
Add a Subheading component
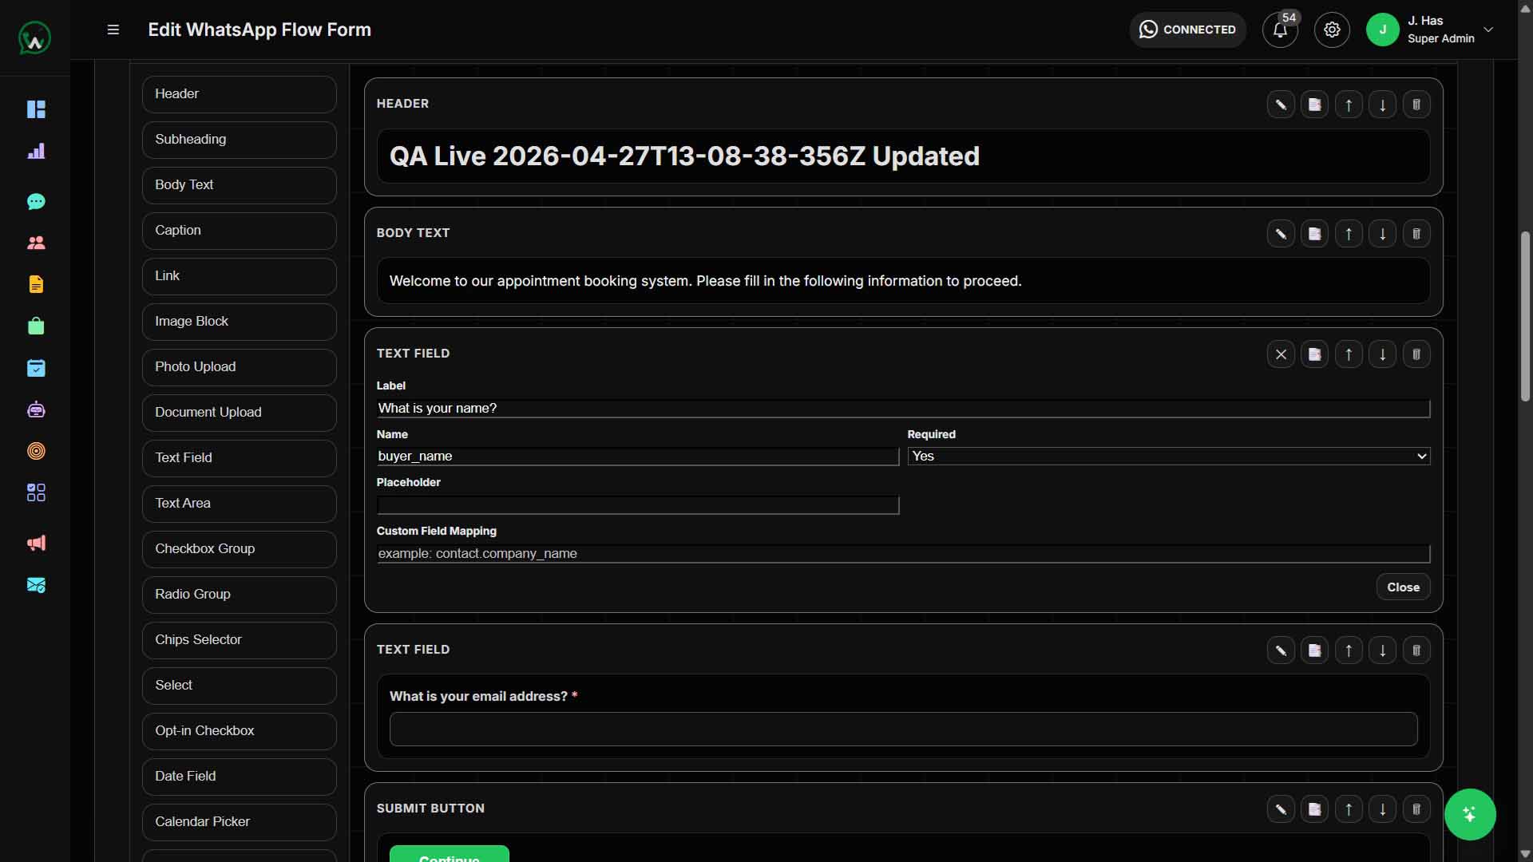coord(240,140)
